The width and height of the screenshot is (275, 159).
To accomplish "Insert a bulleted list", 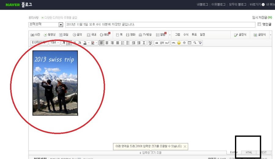I will [128, 43].
